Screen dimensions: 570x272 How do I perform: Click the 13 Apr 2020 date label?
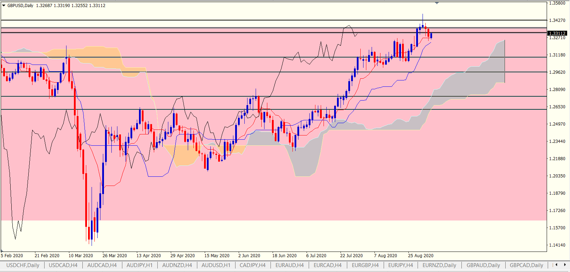[149, 256]
